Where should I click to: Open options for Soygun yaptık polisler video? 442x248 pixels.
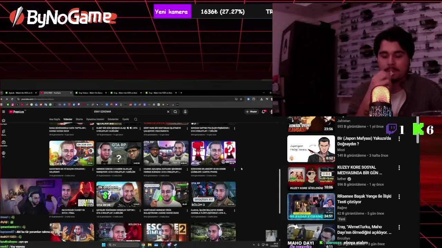234,128
